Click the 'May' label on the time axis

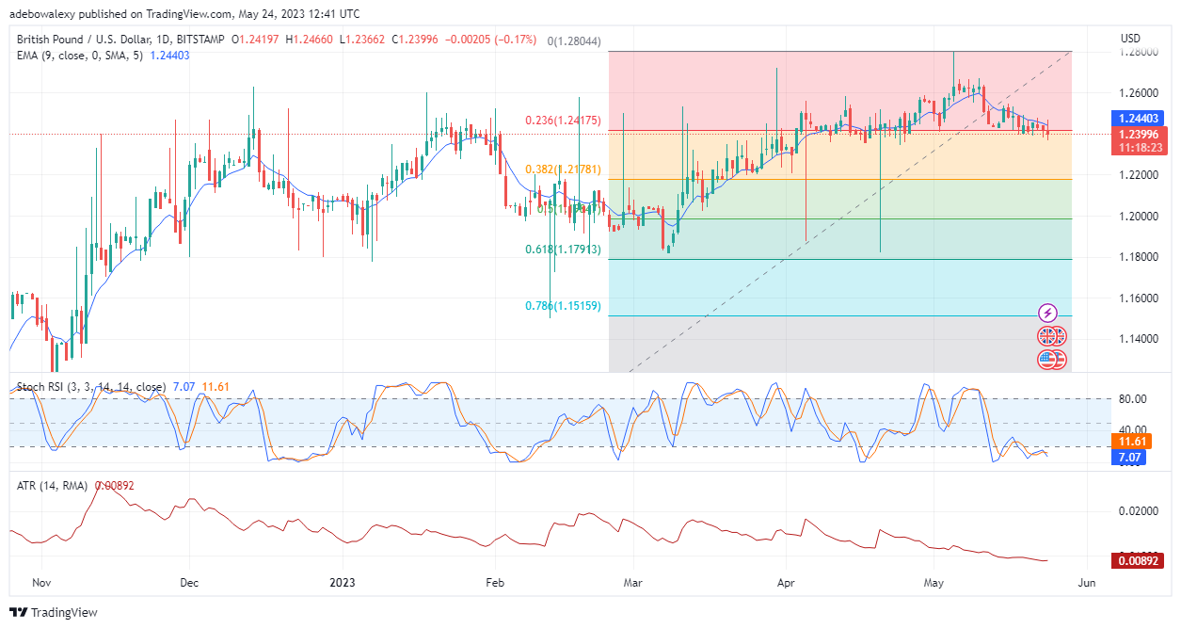(x=934, y=583)
